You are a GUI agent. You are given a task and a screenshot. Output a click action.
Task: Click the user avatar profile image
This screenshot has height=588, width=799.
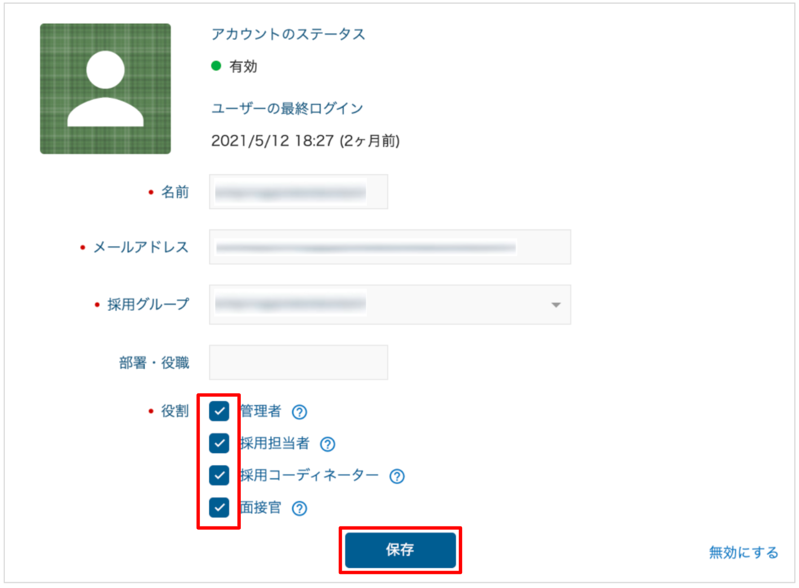pos(106,89)
